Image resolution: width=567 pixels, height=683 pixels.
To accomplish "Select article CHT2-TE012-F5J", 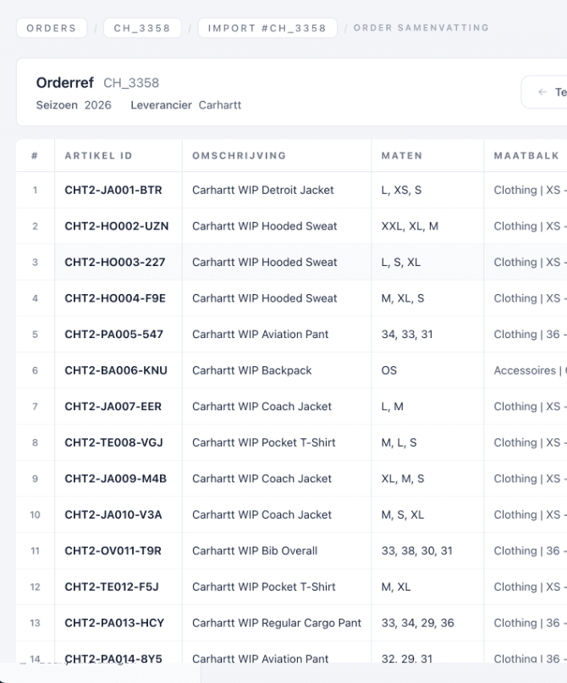I will click(112, 587).
